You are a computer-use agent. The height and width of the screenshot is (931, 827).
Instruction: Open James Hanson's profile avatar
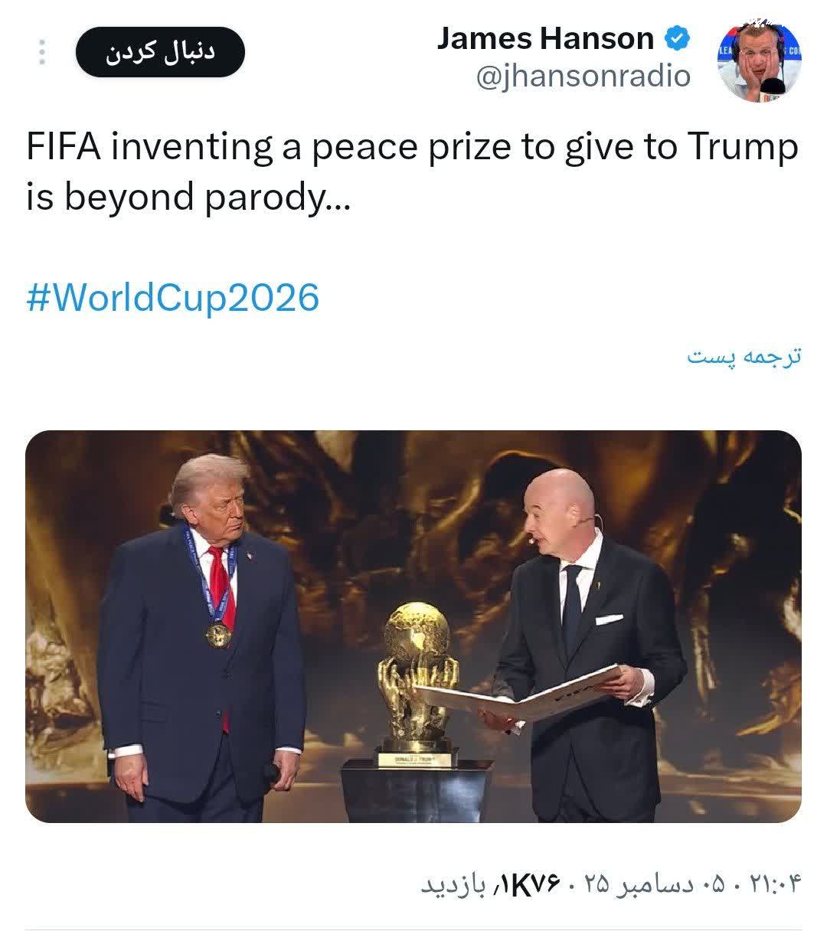point(759,60)
